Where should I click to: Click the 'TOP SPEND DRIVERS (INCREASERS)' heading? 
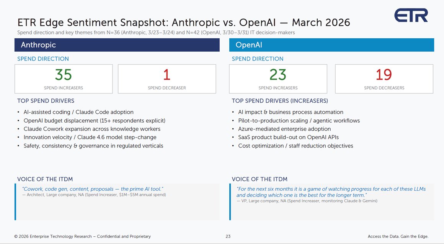coord(280,101)
